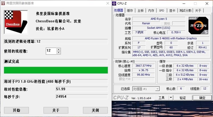213x117 pixels.
Task: Click the 验证 button
Action: pos(183,98)
